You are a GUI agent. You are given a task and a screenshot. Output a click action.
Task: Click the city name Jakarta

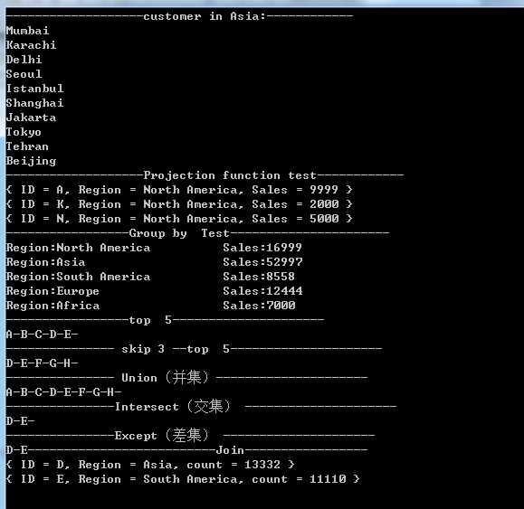tap(31, 118)
